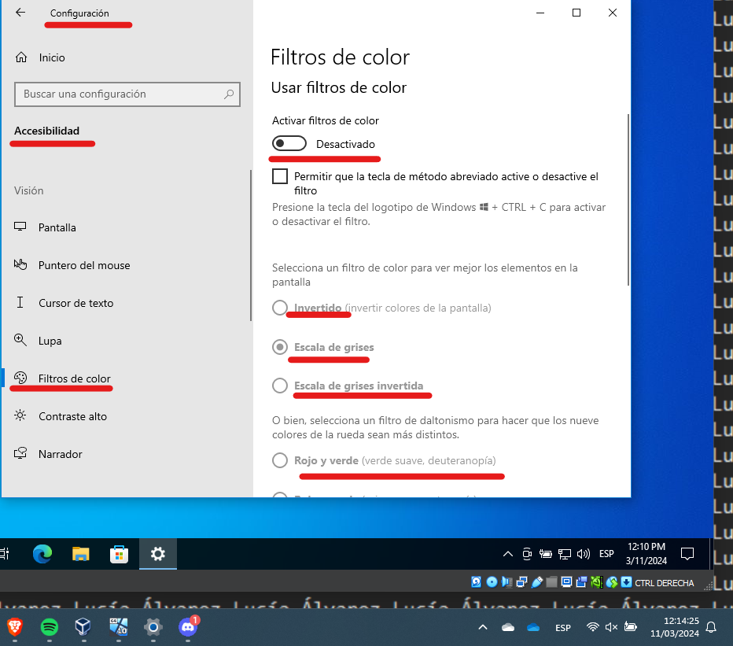The width and height of the screenshot is (733, 646).
Task: Open the ESP language selector
Action: (x=606, y=554)
